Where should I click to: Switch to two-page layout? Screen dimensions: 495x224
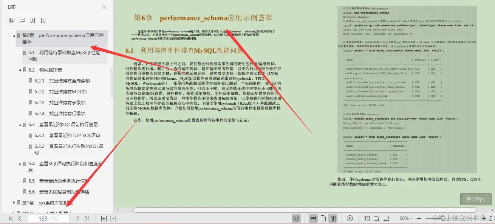[x=333, y=218]
